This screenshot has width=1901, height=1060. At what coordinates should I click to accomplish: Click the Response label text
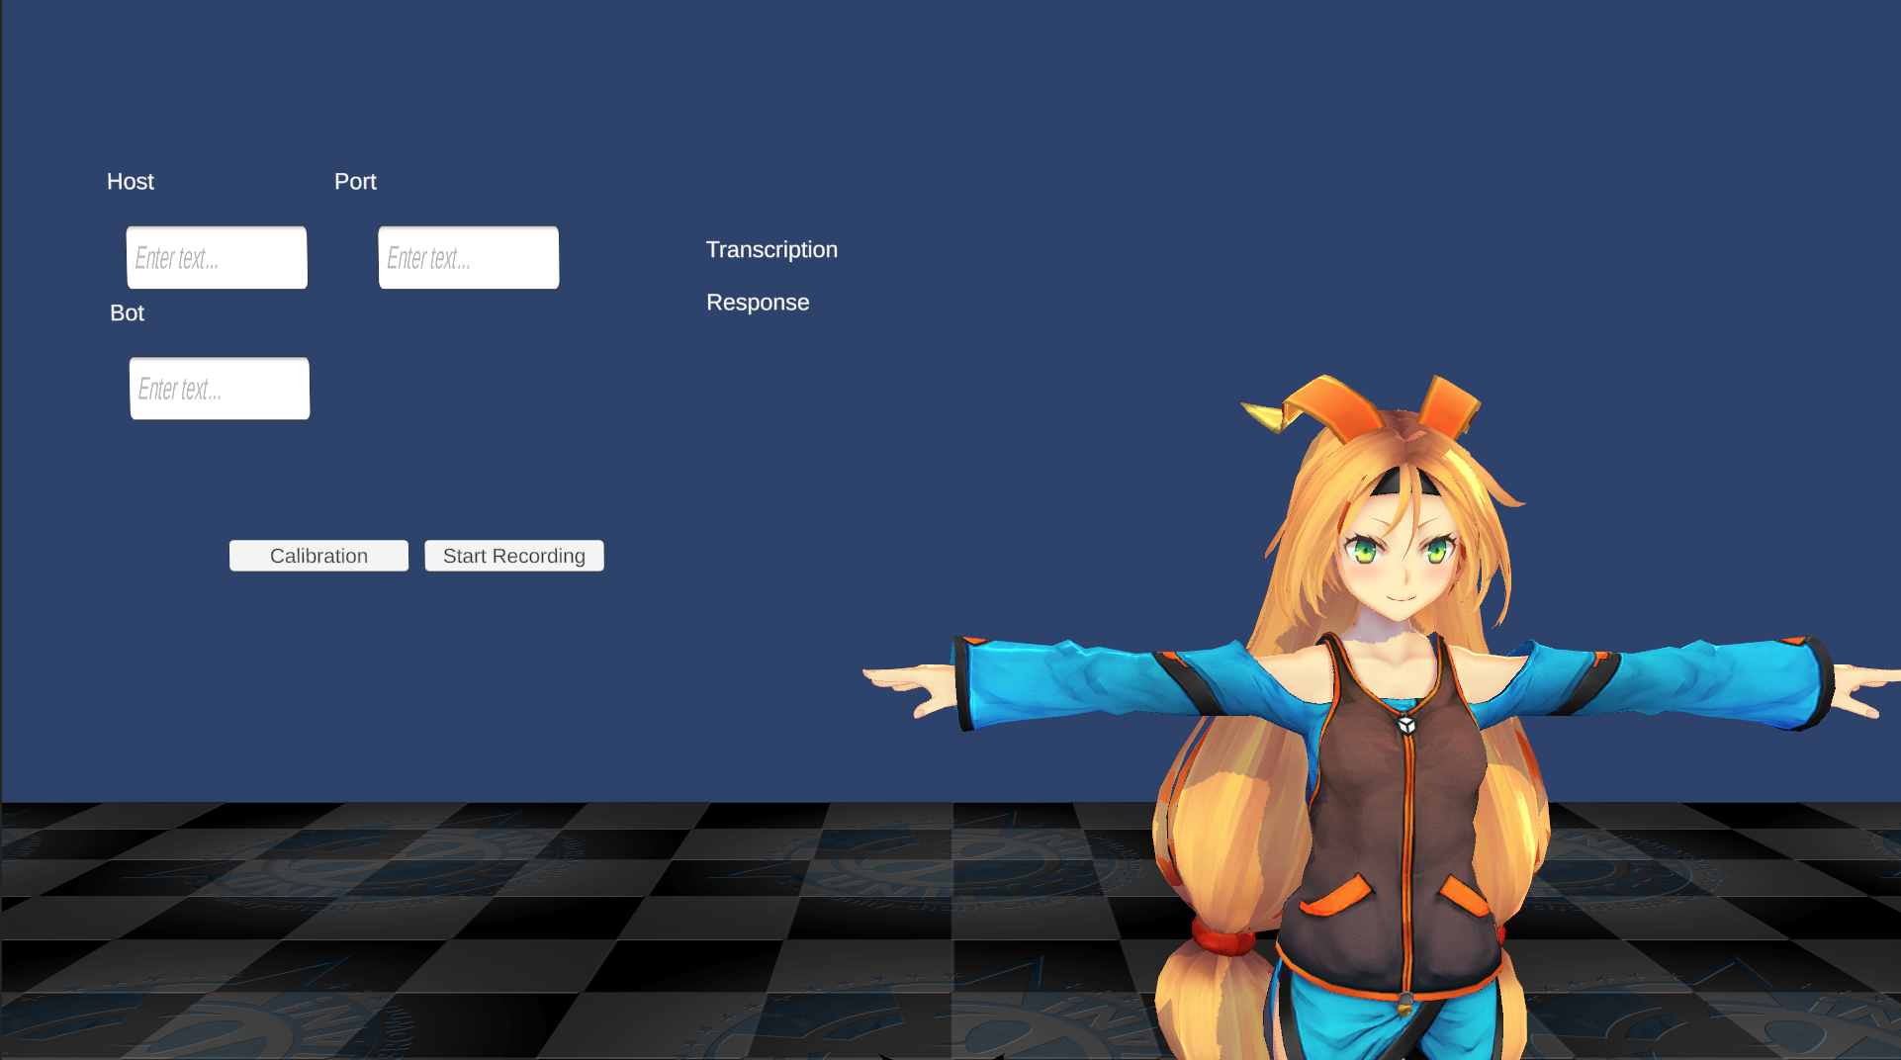pos(758,303)
